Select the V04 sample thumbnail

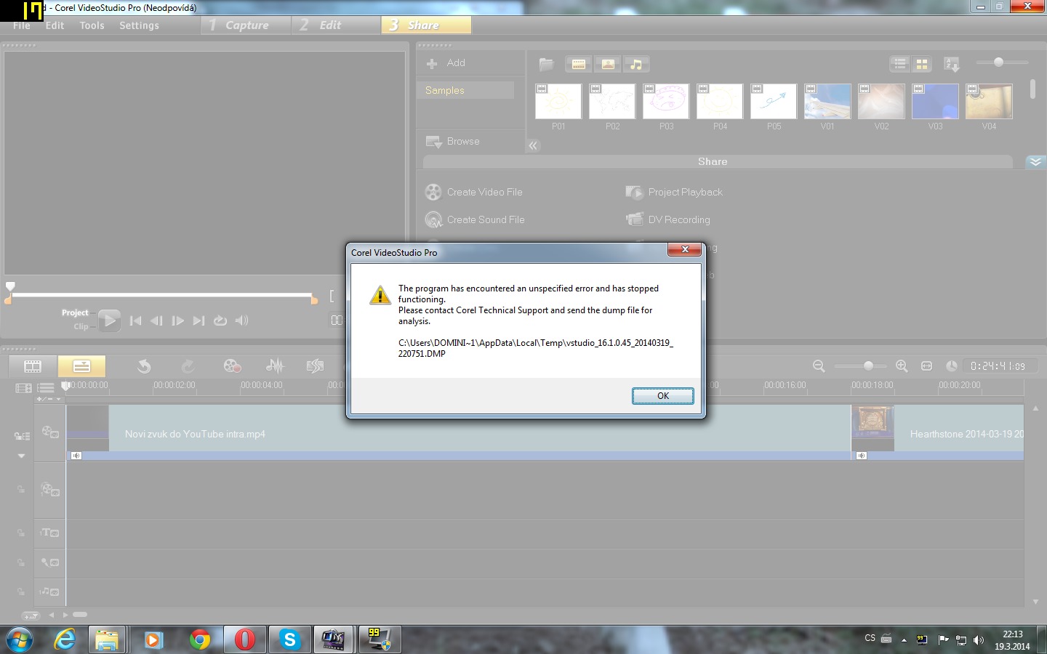coord(989,101)
